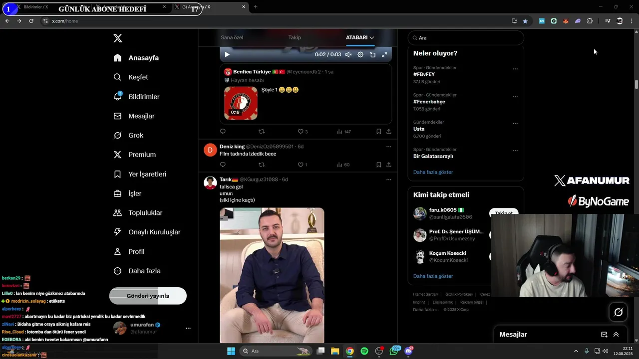Open account menu dots beside umurafan
Screen dimensions: 639x359
(x=188, y=328)
